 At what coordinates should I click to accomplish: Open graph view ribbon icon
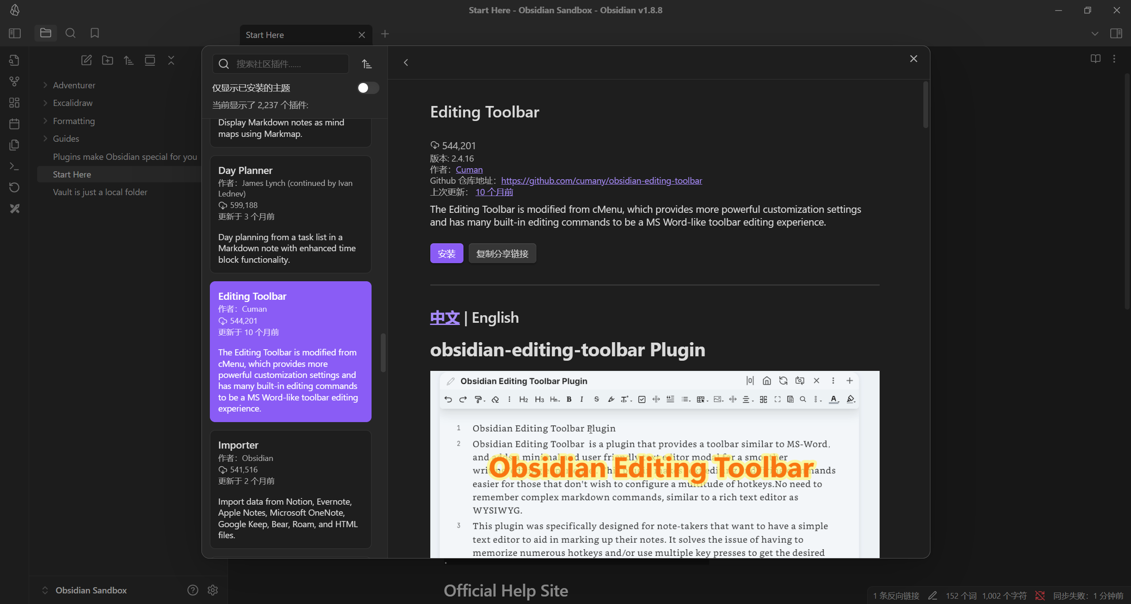pos(14,82)
